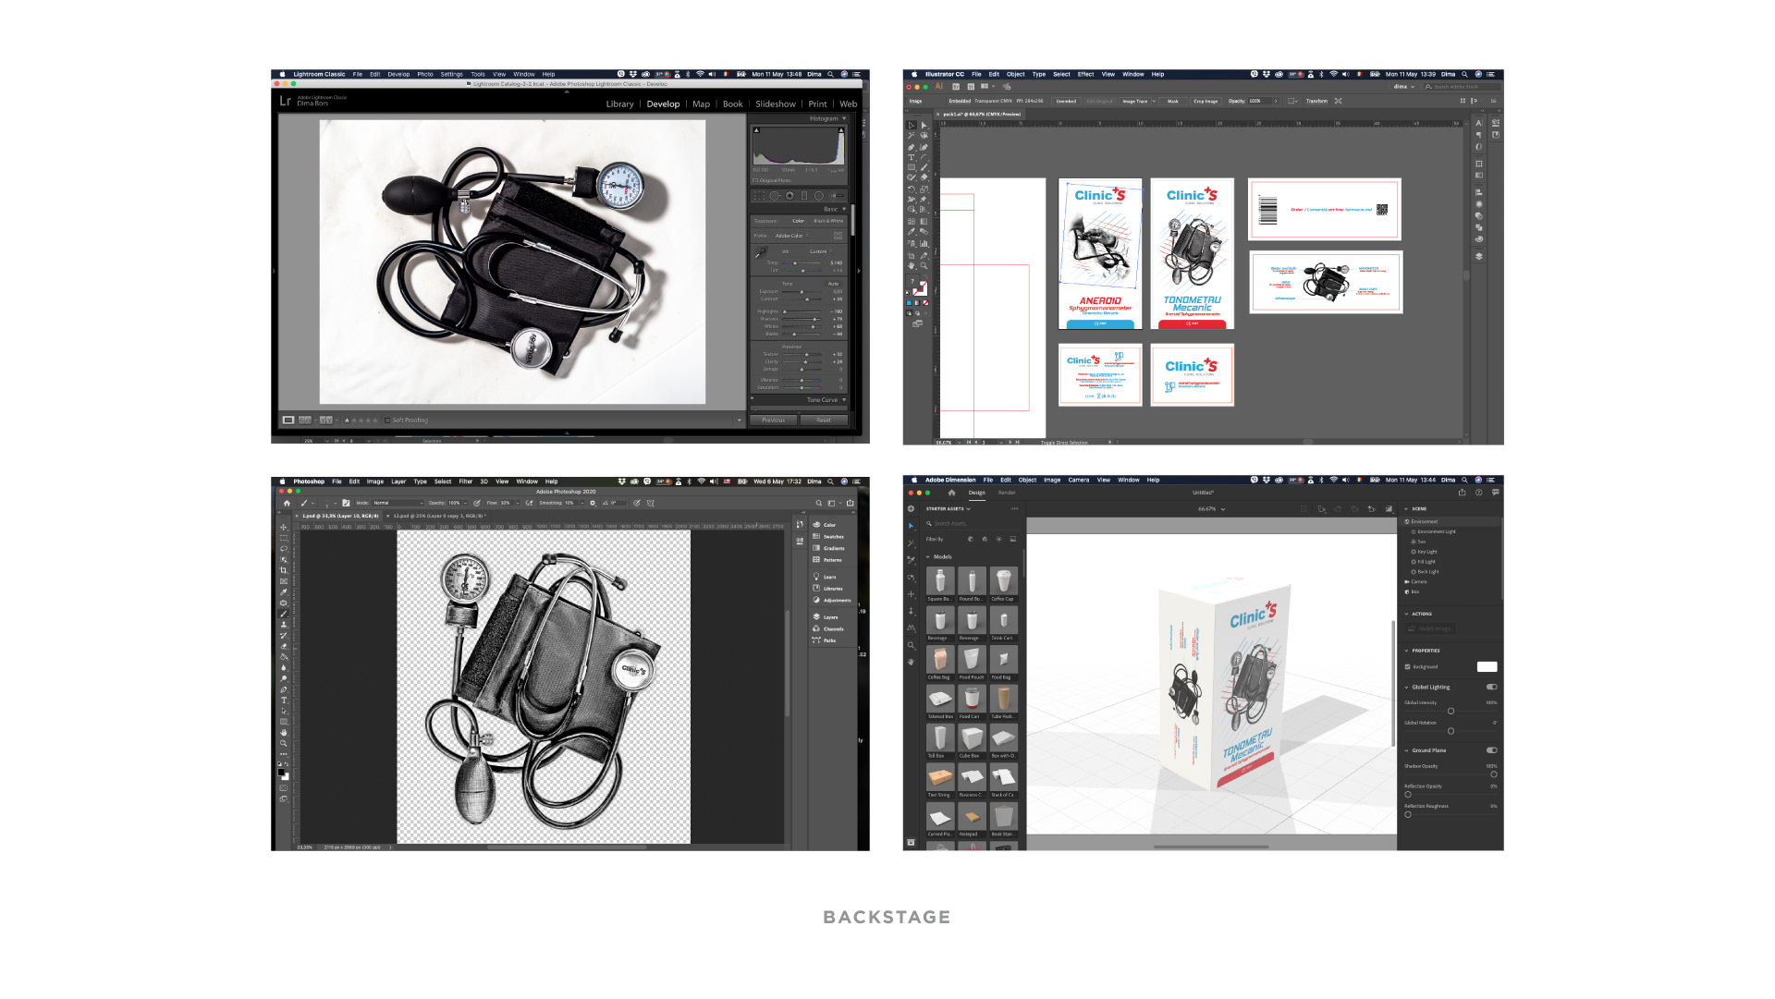1775x999 pixels.
Task: Switch to Lightroom's Library module
Action: 619,104
